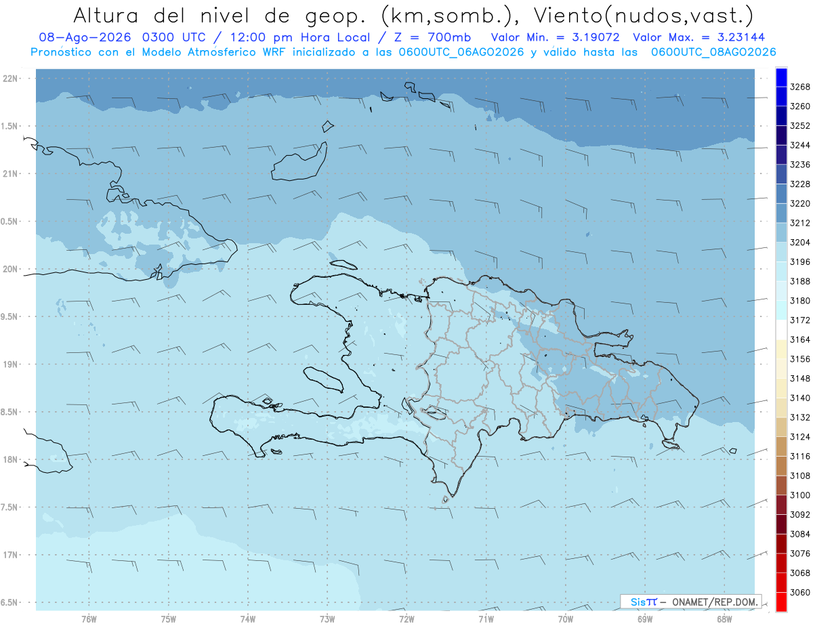Pick the white swatch between 3172 and 3164
The image size is (813, 628).
(781, 329)
